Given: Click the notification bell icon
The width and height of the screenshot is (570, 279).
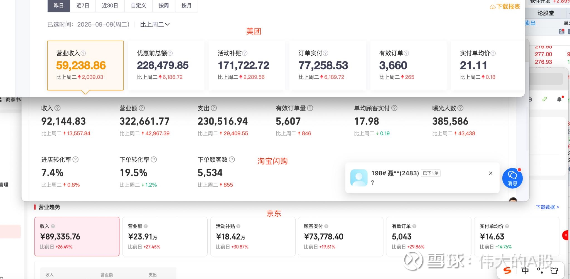Looking at the screenshot, I should point(559,99).
